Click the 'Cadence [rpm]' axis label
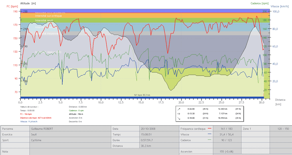 click(x=259, y=3)
